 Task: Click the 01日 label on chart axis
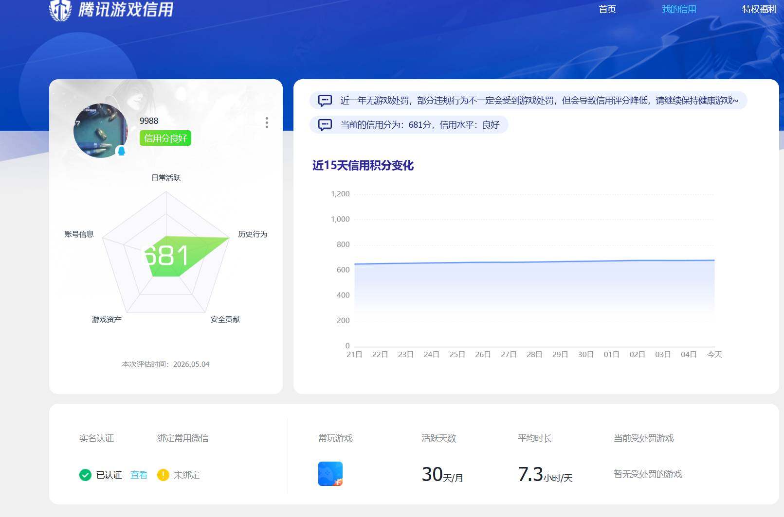[612, 354]
